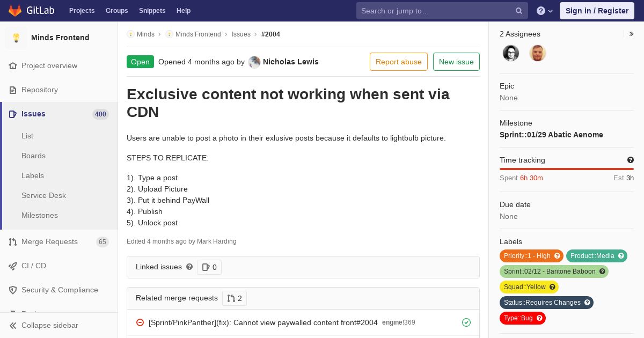
Task: Click the passed pipeline status icon
Action: pos(466,322)
